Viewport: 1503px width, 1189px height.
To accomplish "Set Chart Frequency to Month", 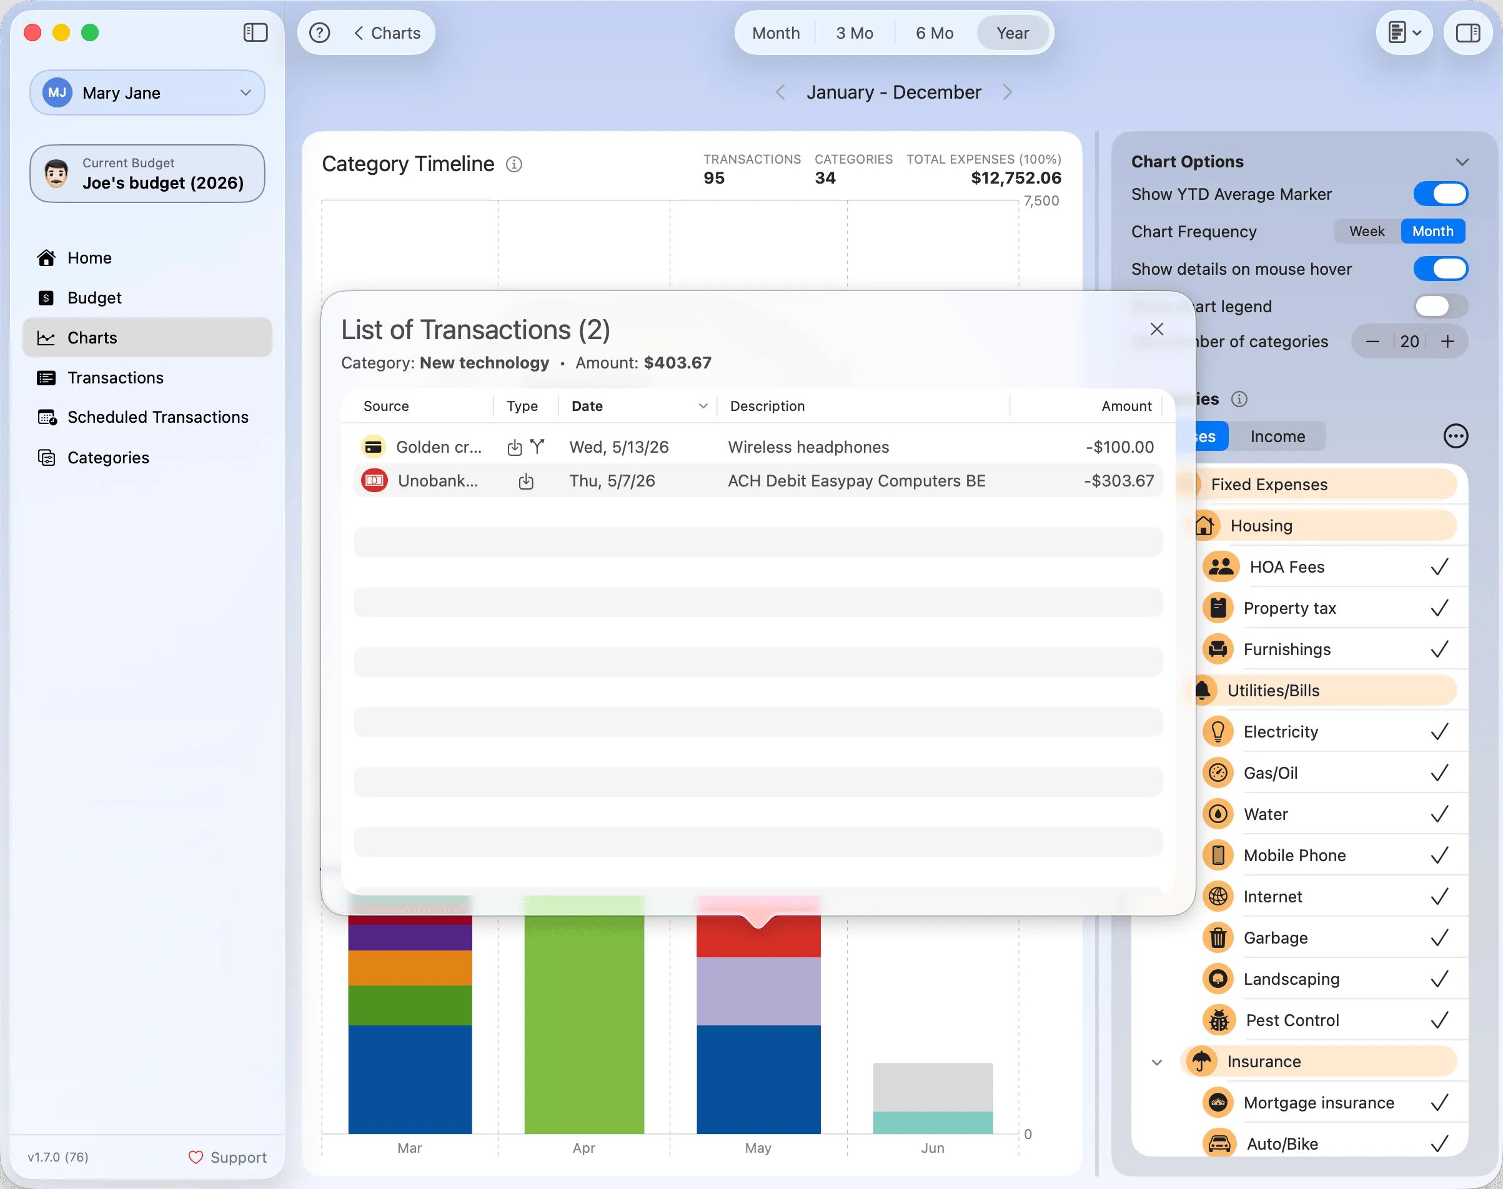I will click(1432, 232).
